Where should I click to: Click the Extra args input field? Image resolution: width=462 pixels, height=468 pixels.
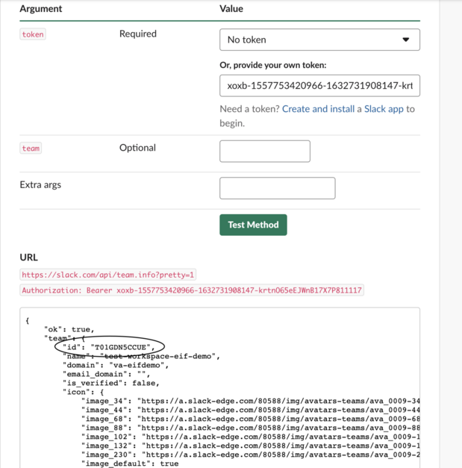277,188
